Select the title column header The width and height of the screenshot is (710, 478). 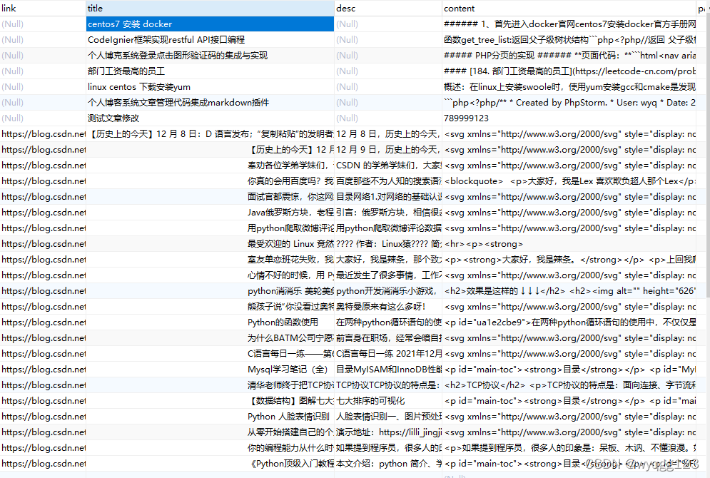(210, 8)
